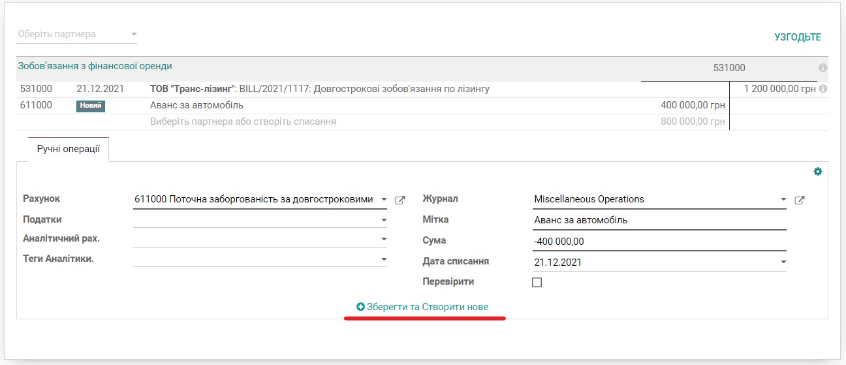Expand the Рахунок account dropdown arrow

(x=384, y=200)
